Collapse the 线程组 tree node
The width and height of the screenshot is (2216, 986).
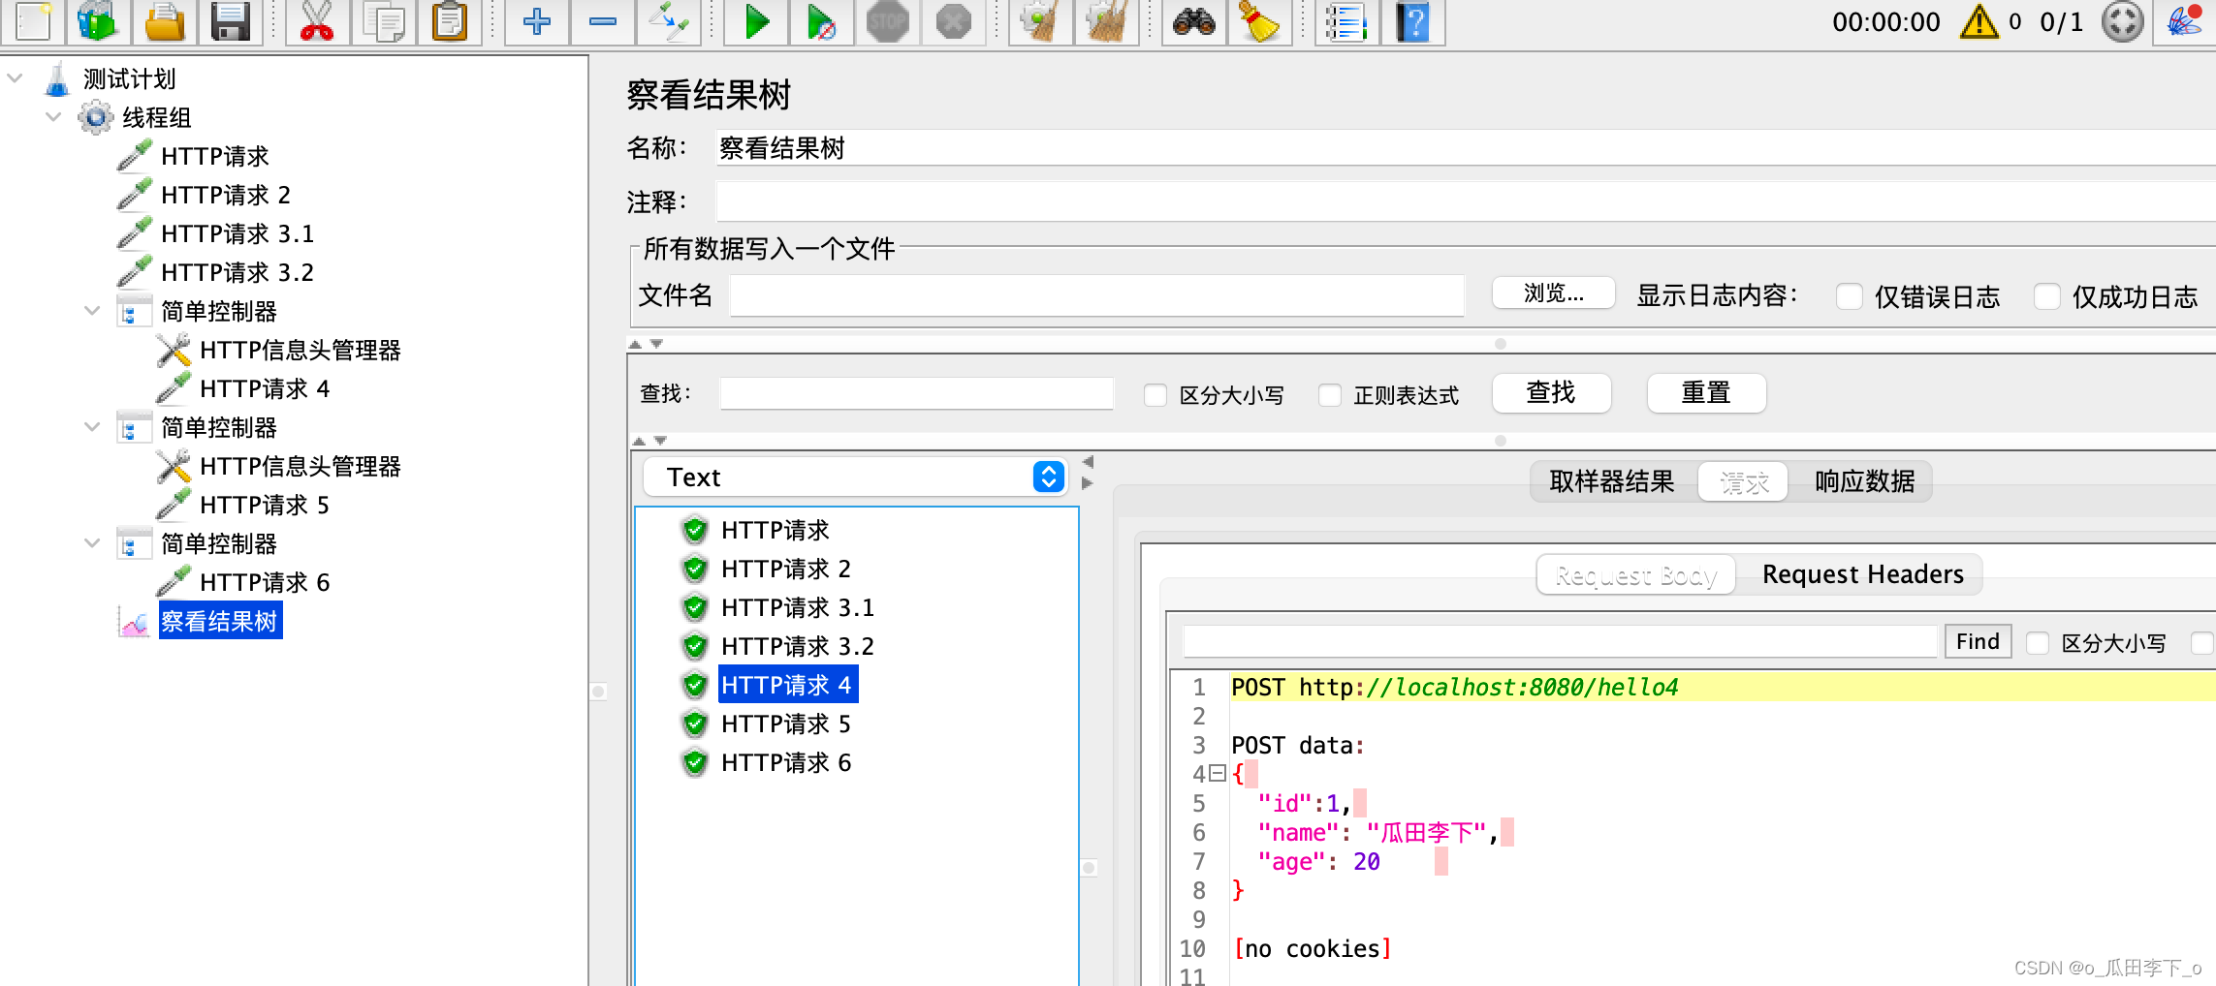[x=53, y=117]
